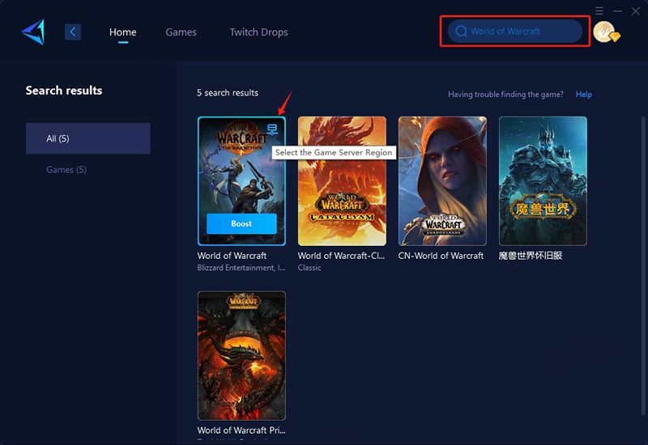Click the "World of Warcraft-Cl..." title

coord(341,256)
